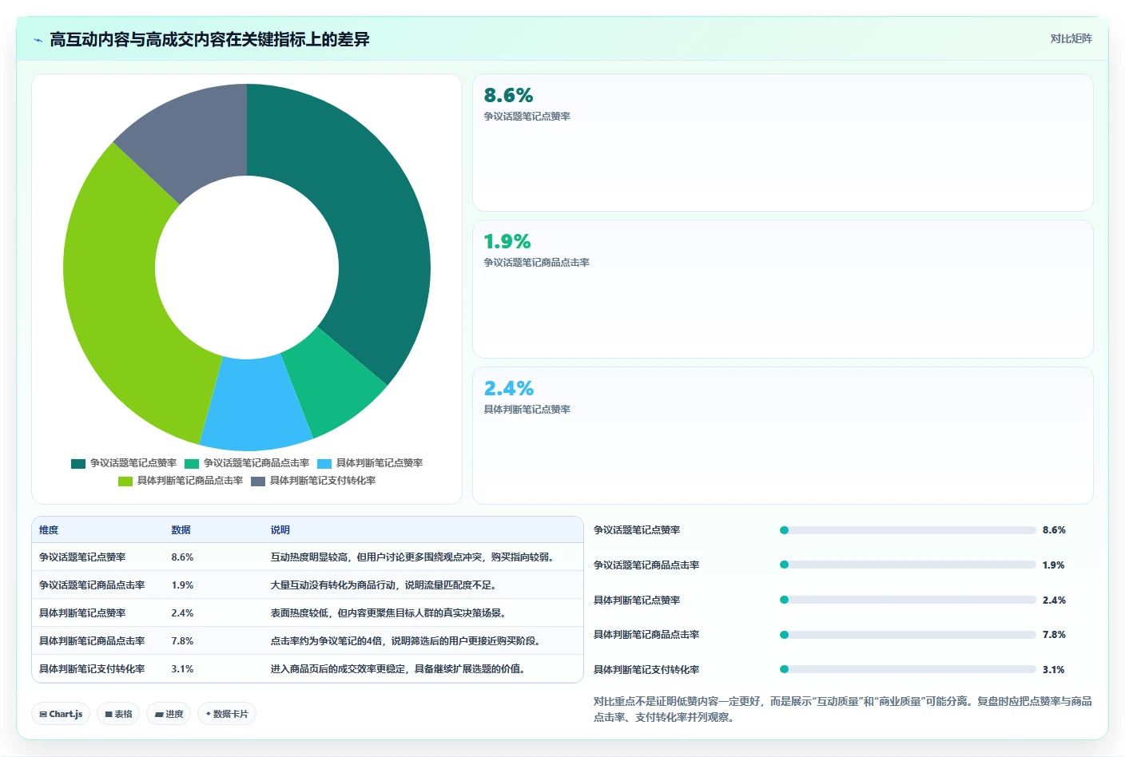Select the 具体判断笔记支付转化率 table row label

click(92, 669)
